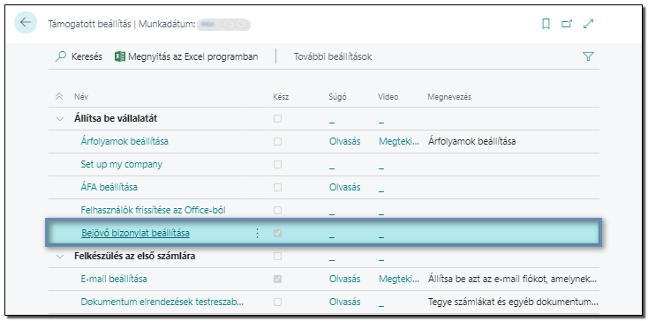The width and height of the screenshot is (648, 321).
Task: Open the ÁFA beállítása link
Action: point(109,187)
